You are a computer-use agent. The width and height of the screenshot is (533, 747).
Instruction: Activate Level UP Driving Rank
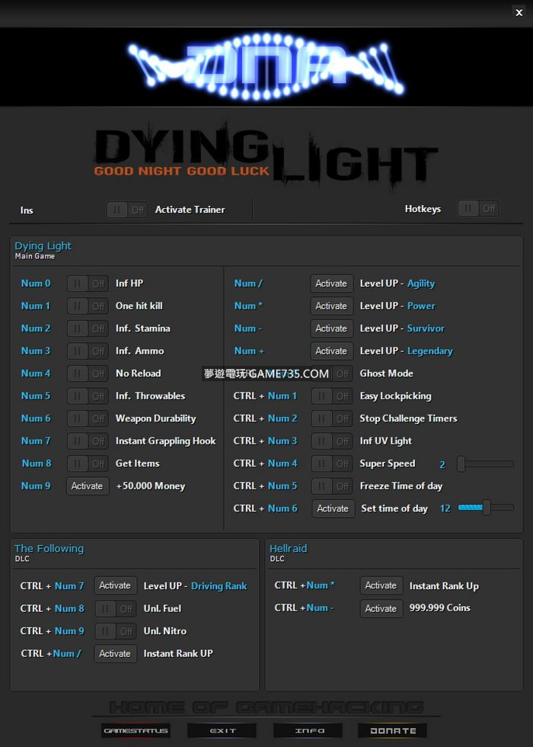[115, 585]
